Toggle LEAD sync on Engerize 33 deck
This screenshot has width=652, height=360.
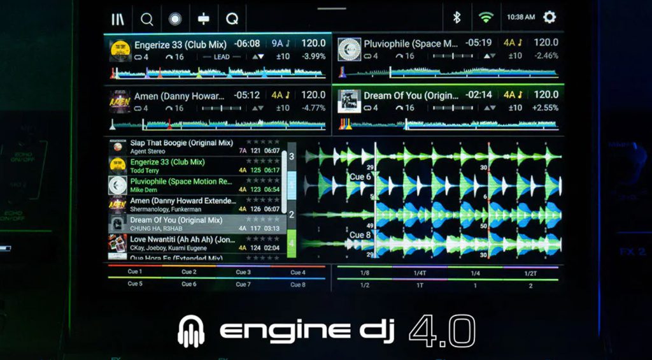(x=223, y=56)
